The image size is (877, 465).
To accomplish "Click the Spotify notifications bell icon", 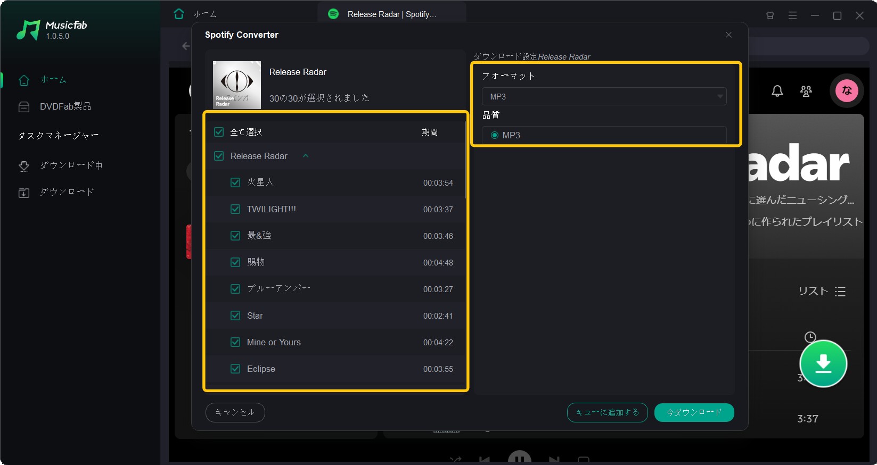I will (x=777, y=91).
